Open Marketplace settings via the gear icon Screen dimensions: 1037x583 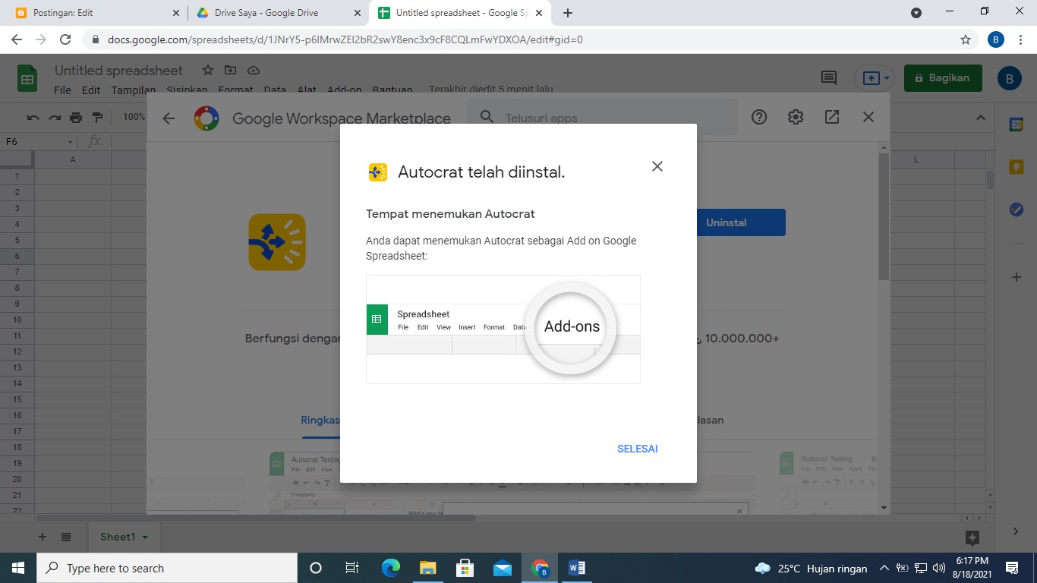[795, 117]
